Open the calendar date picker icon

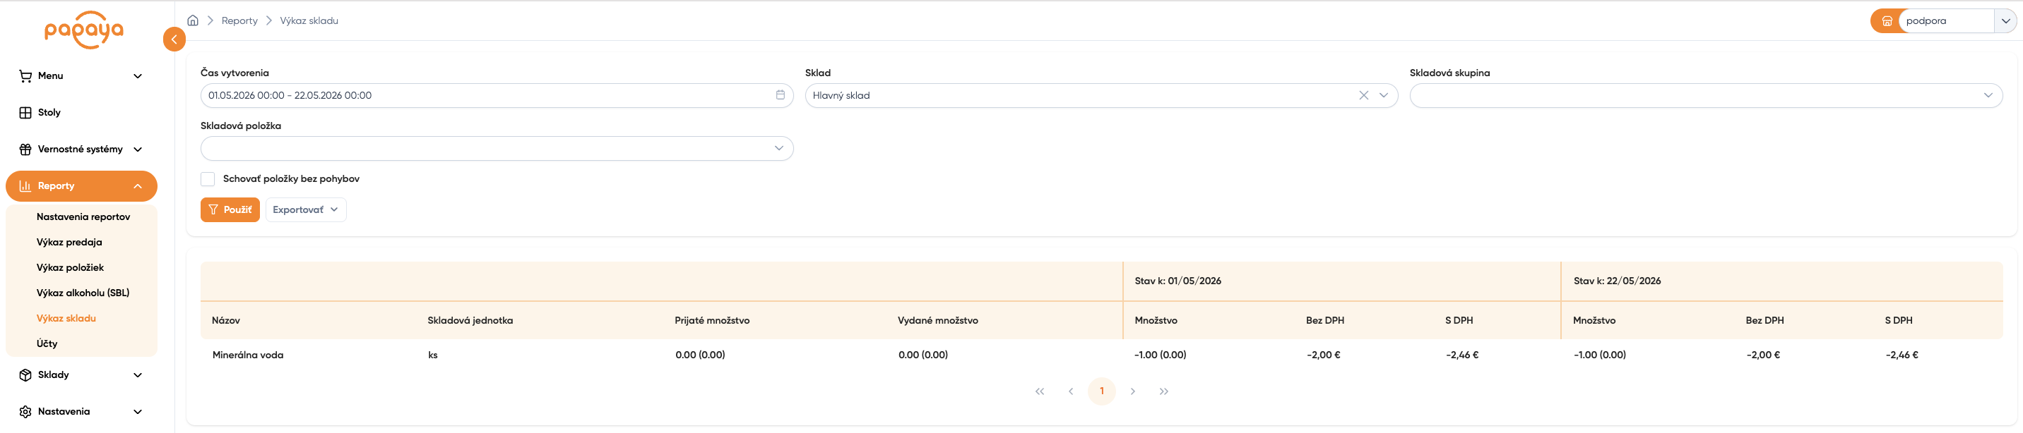click(780, 95)
